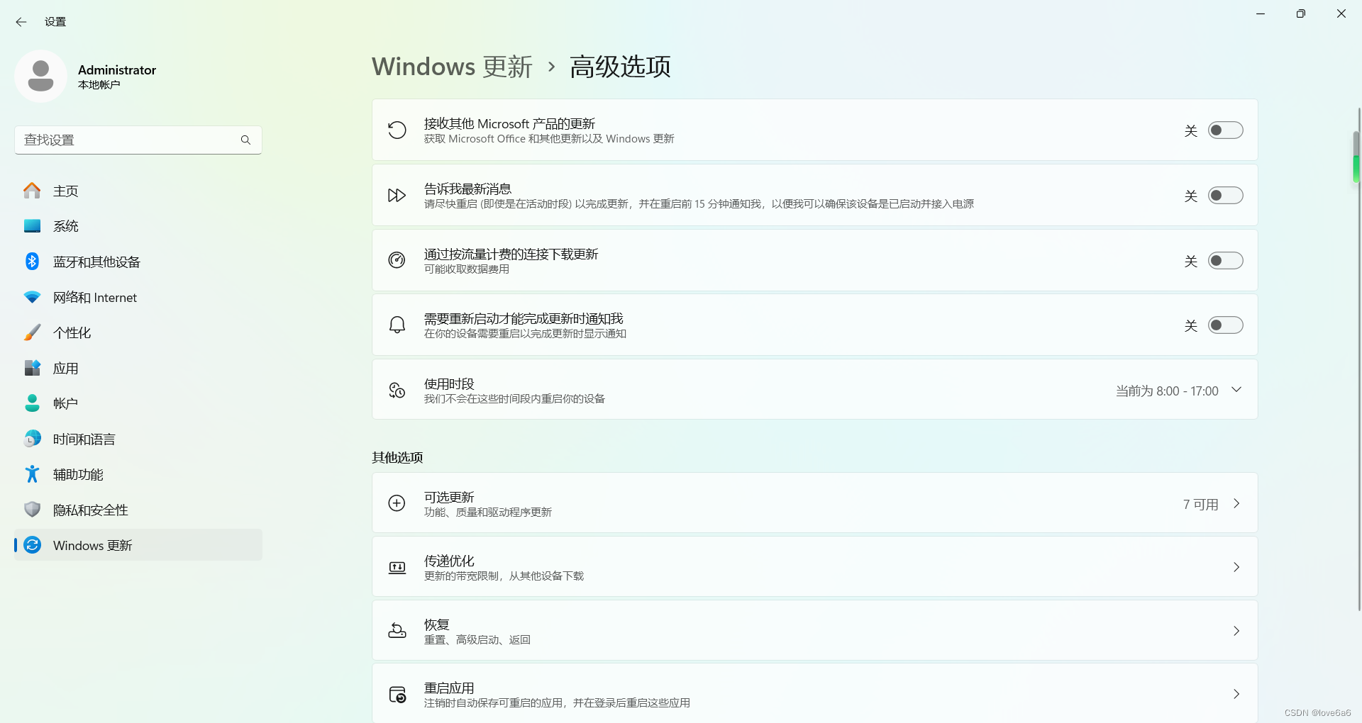Click the clock icon beside 使用时段
The image size is (1362, 723).
[x=397, y=390]
